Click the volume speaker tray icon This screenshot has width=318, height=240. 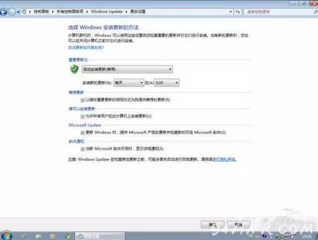coord(293,236)
